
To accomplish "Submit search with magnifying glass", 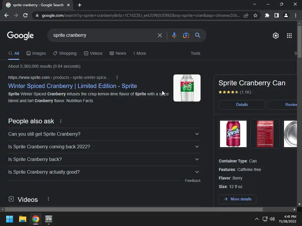I will [198, 35].
